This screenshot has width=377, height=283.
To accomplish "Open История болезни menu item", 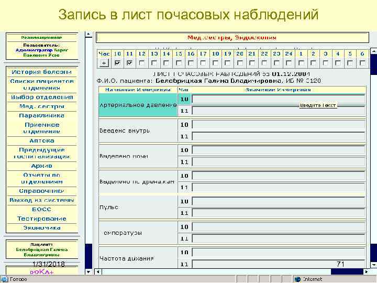I will (41, 72).
